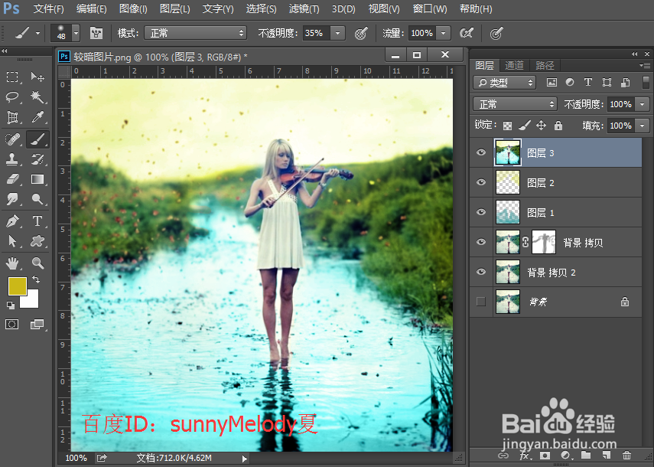Select the Smudge tool
The width and height of the screenshot is (654, 467).
click(x=12, y=199)
